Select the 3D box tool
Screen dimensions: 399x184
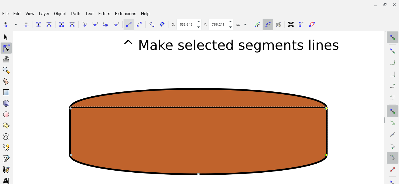6,103
